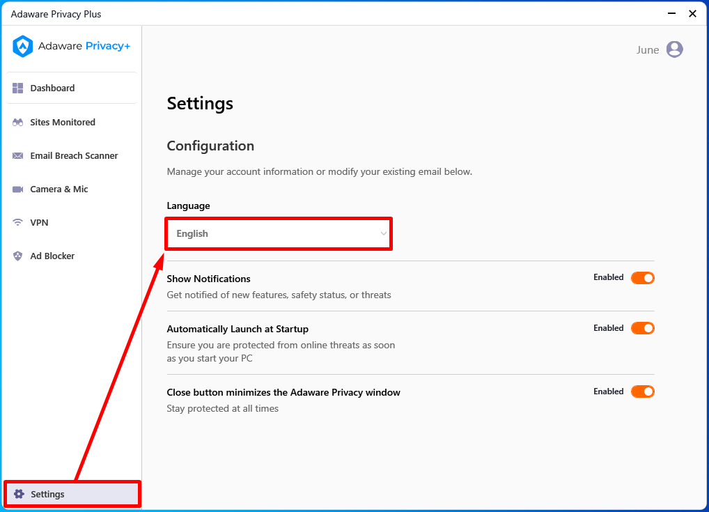Click the Email Breach Scanner envelope icon

click(17, 155)
